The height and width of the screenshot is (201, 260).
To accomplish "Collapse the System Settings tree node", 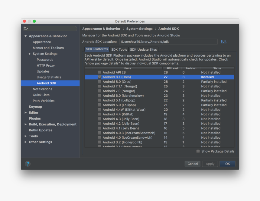I will (x=30, y=54).
